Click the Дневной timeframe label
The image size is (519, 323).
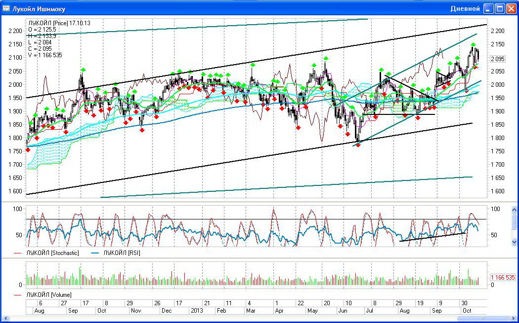[x=465, y=9]
